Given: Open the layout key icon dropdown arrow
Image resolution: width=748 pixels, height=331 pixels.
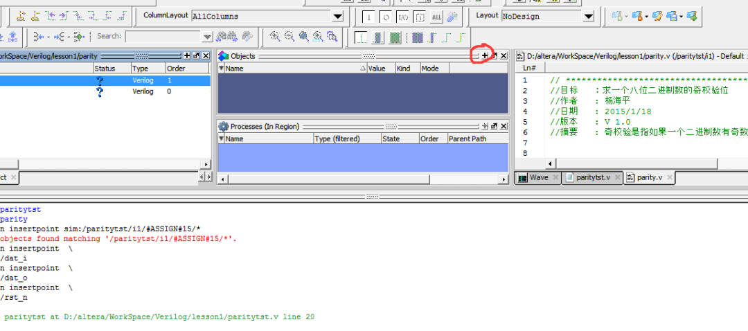Looking at the screenshot, I should 647,17.
